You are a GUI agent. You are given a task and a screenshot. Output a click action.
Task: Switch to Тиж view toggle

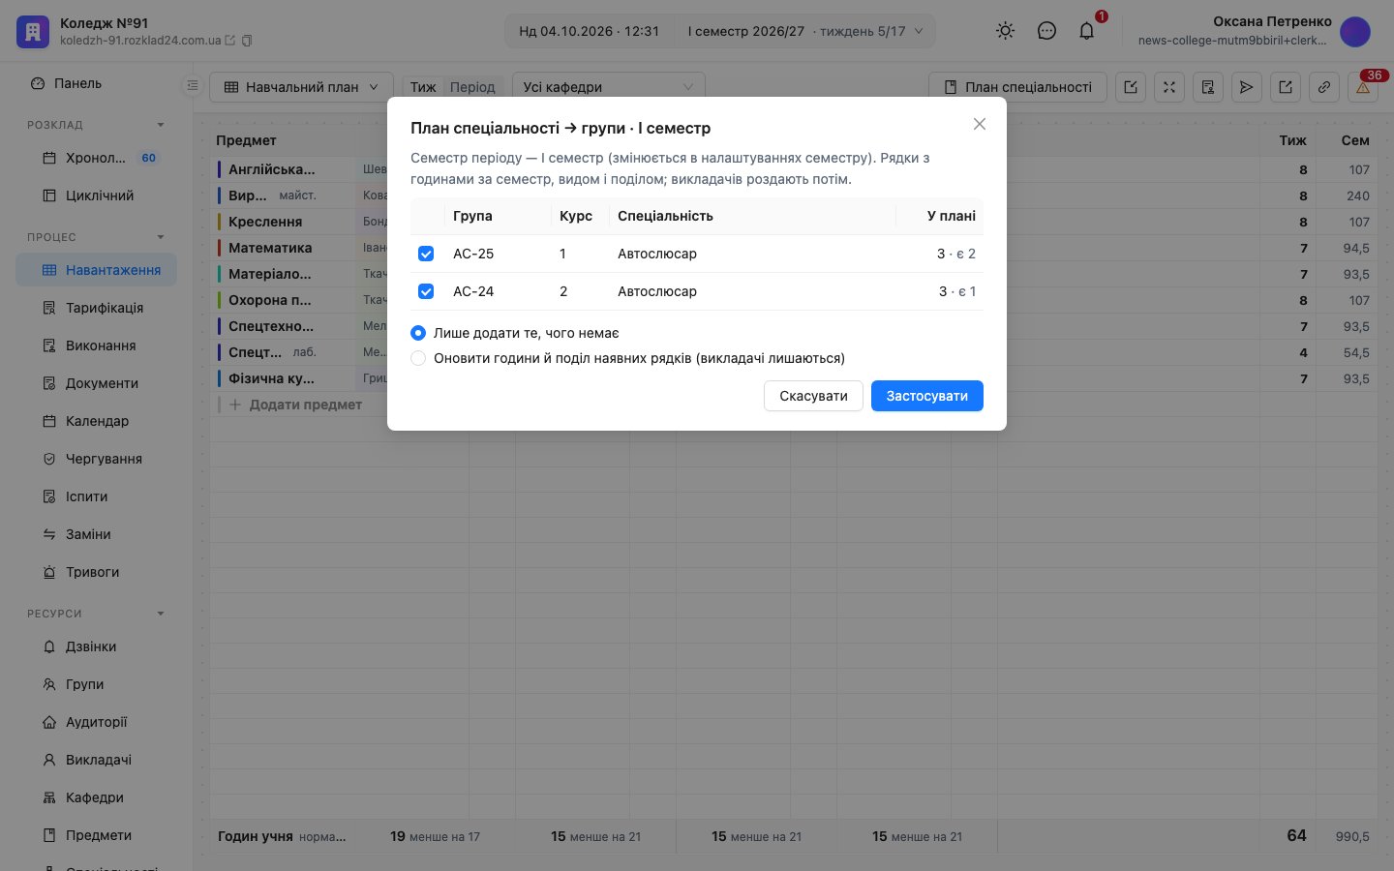pos(423,87)
